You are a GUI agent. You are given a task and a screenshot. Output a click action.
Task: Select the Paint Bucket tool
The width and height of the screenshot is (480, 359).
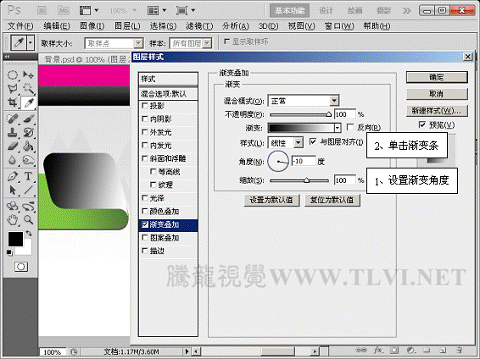coord(29,146)
